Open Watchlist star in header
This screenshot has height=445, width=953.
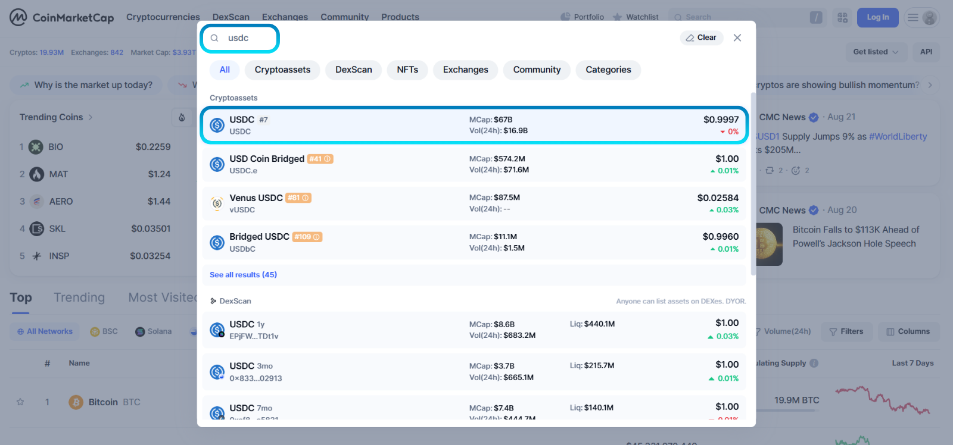[636, 17]
